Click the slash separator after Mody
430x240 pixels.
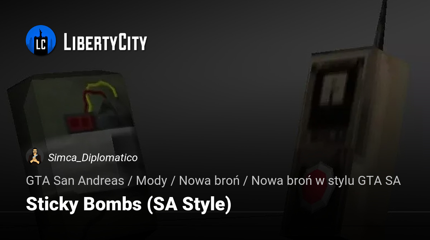(x=173, y=181)
